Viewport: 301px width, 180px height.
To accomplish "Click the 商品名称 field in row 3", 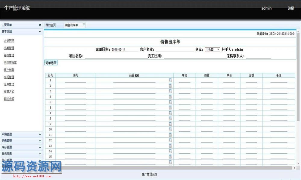I will tap(134, 91).
